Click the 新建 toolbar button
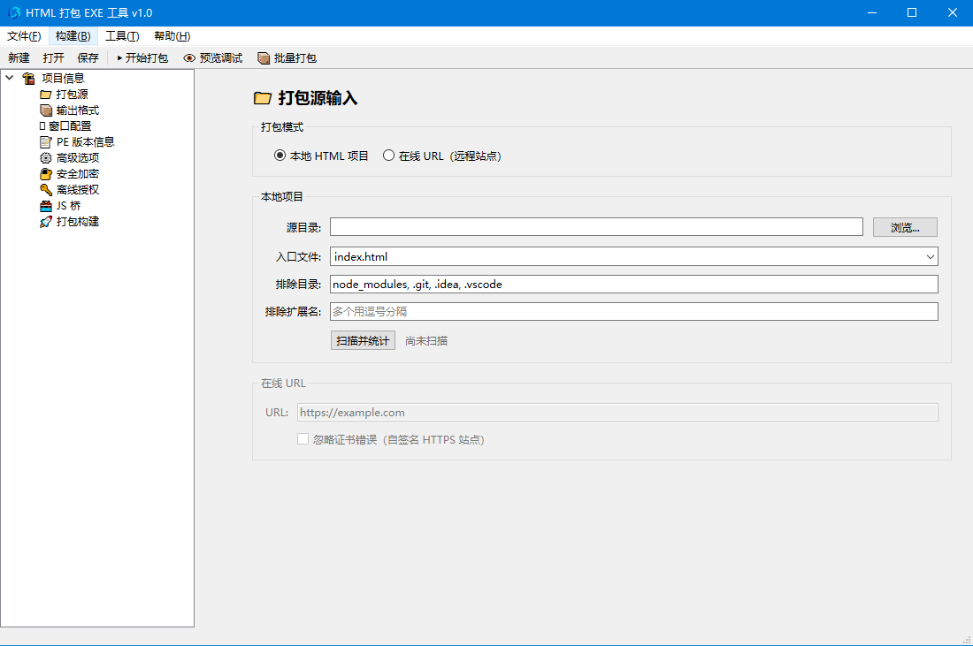The width and height of the screenshot is (973, 646). click(x=19, y=58)
